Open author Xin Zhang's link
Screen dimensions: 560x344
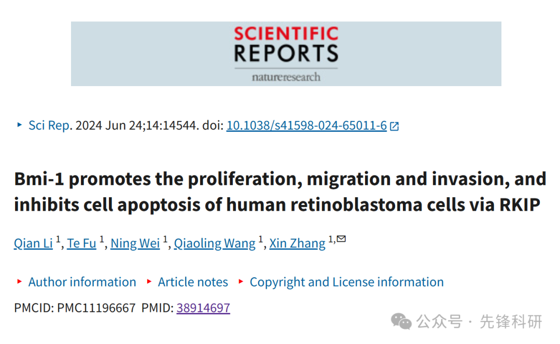pos(297,243)
